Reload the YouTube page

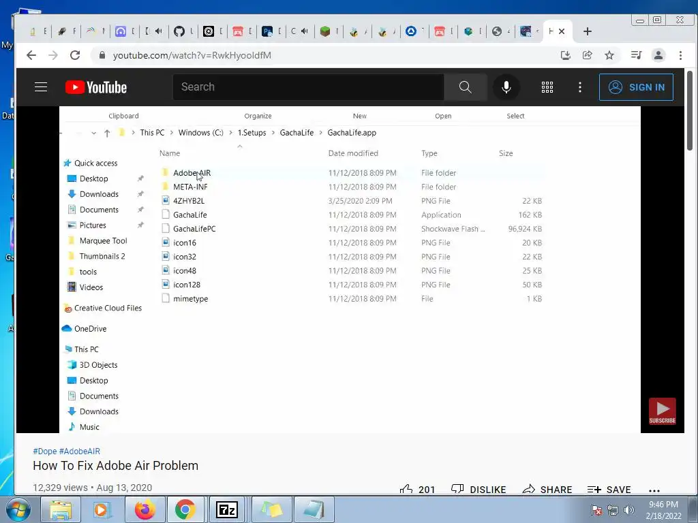pyautogui.click(x=75, y=55)
